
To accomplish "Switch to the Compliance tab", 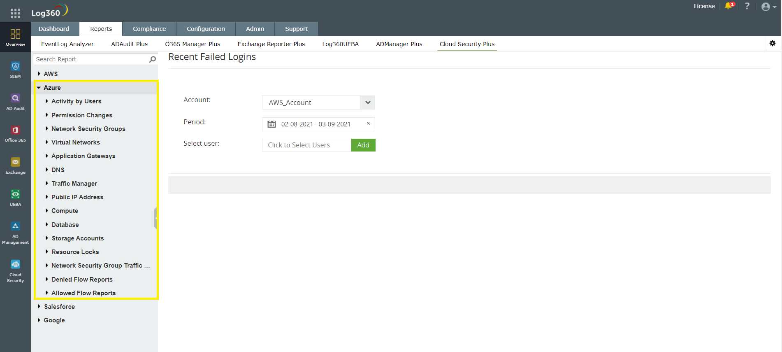I will 149,29.
